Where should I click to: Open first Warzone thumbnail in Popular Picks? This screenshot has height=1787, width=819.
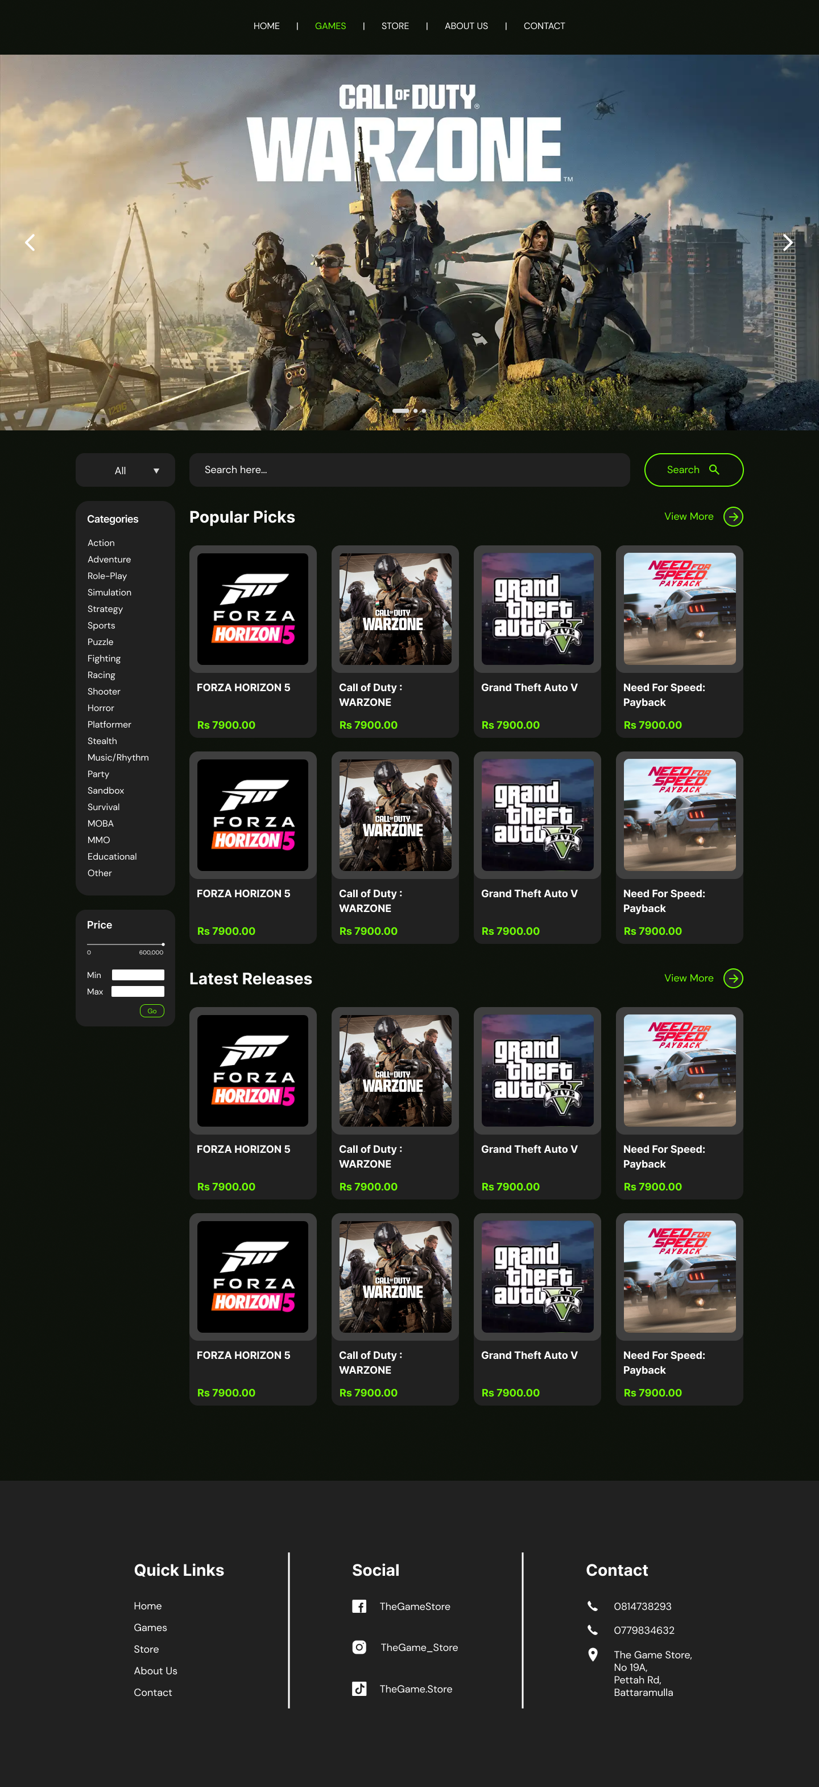(395, 609)
